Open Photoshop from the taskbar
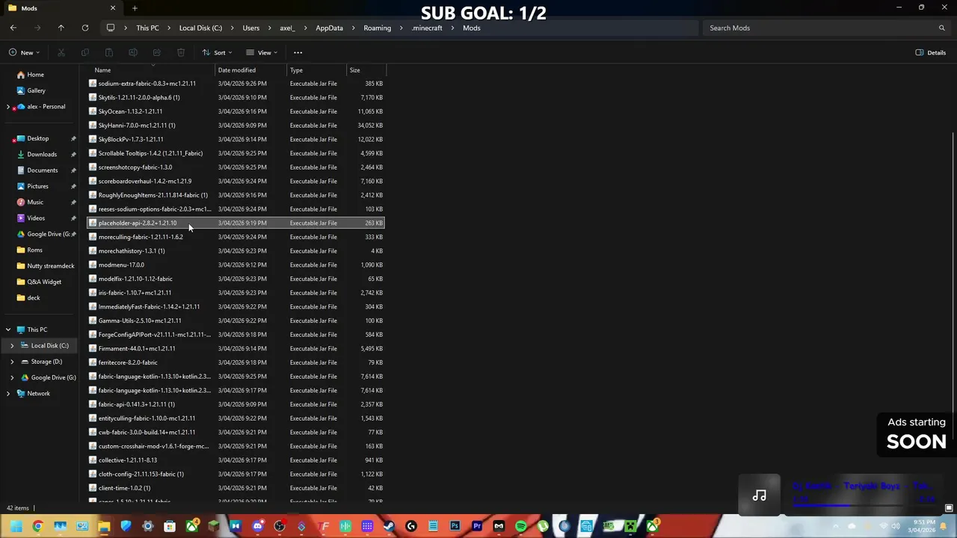957x538 pixels. [x=455, y=527]
